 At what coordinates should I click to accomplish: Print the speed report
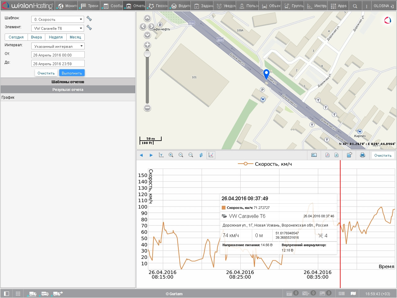[x=362, y=155]
